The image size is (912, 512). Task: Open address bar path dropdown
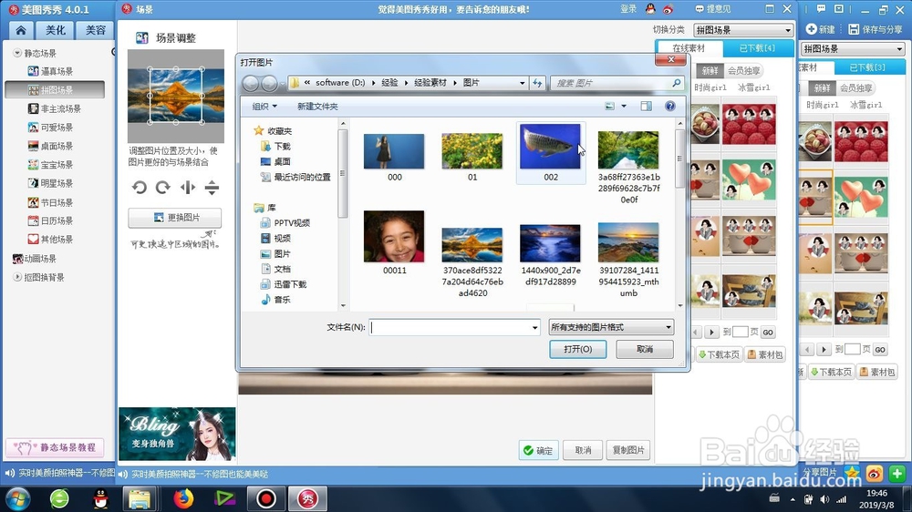tap(522, 83)
